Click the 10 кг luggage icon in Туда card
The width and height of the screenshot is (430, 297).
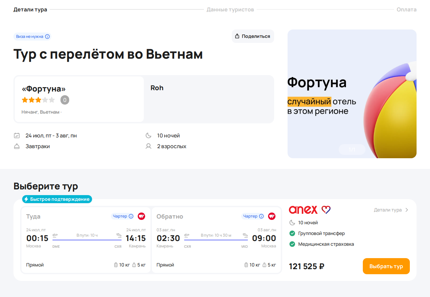pyautogui.click(x=116, y=265)
